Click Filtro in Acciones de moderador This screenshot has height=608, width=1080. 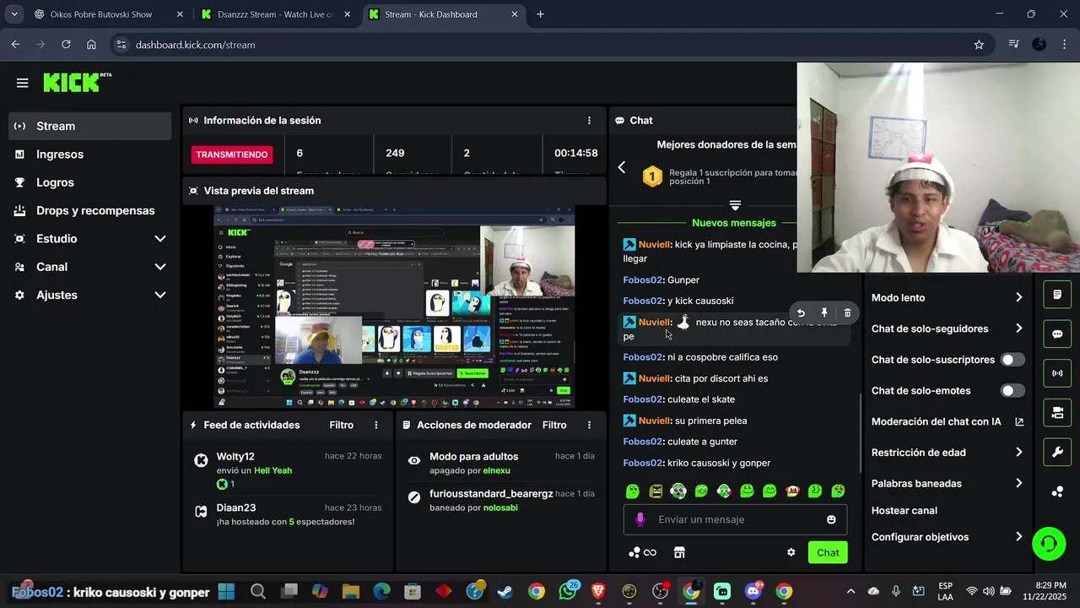pyautogui.click(x=554, y=425)
